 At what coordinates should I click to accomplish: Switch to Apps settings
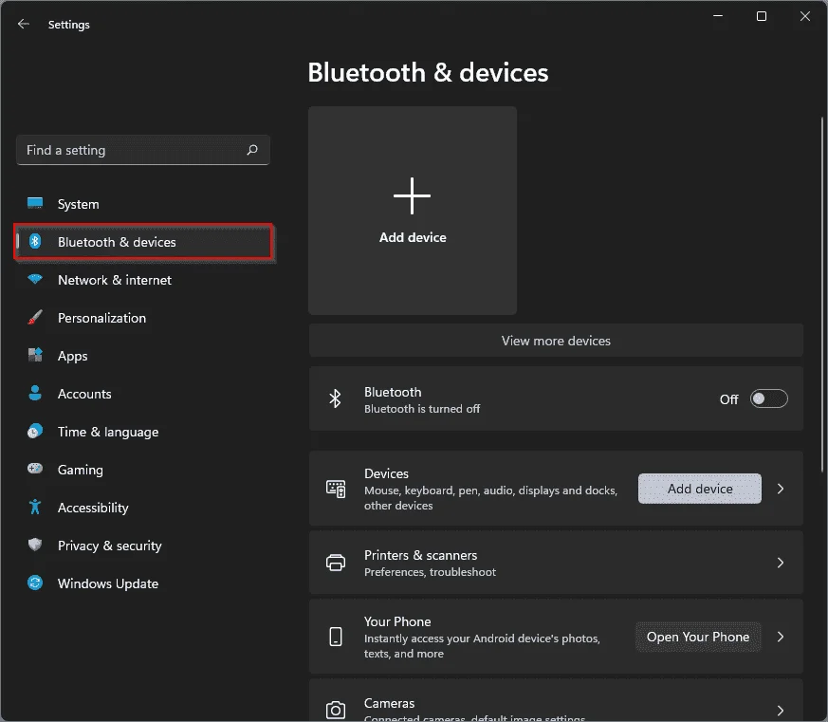click(x=143, y=356)
